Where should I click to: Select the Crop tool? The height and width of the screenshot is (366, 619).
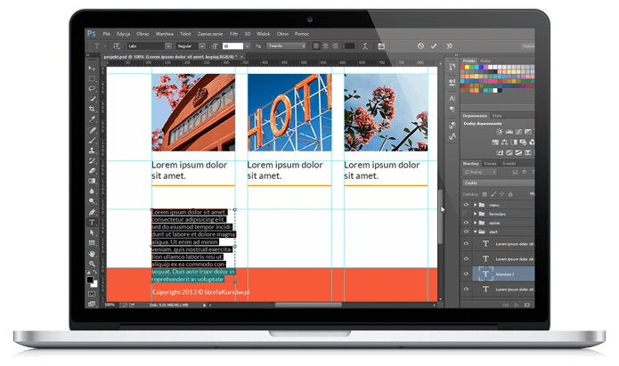93,109
